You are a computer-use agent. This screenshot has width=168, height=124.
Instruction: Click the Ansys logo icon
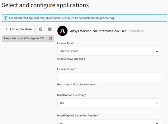62,31
